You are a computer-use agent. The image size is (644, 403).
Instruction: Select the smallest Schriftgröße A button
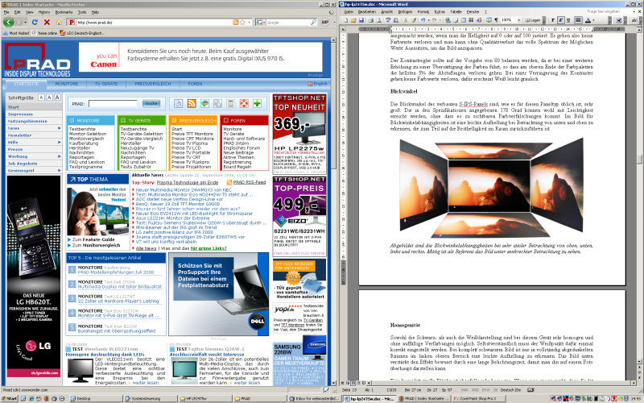point(41,98)
